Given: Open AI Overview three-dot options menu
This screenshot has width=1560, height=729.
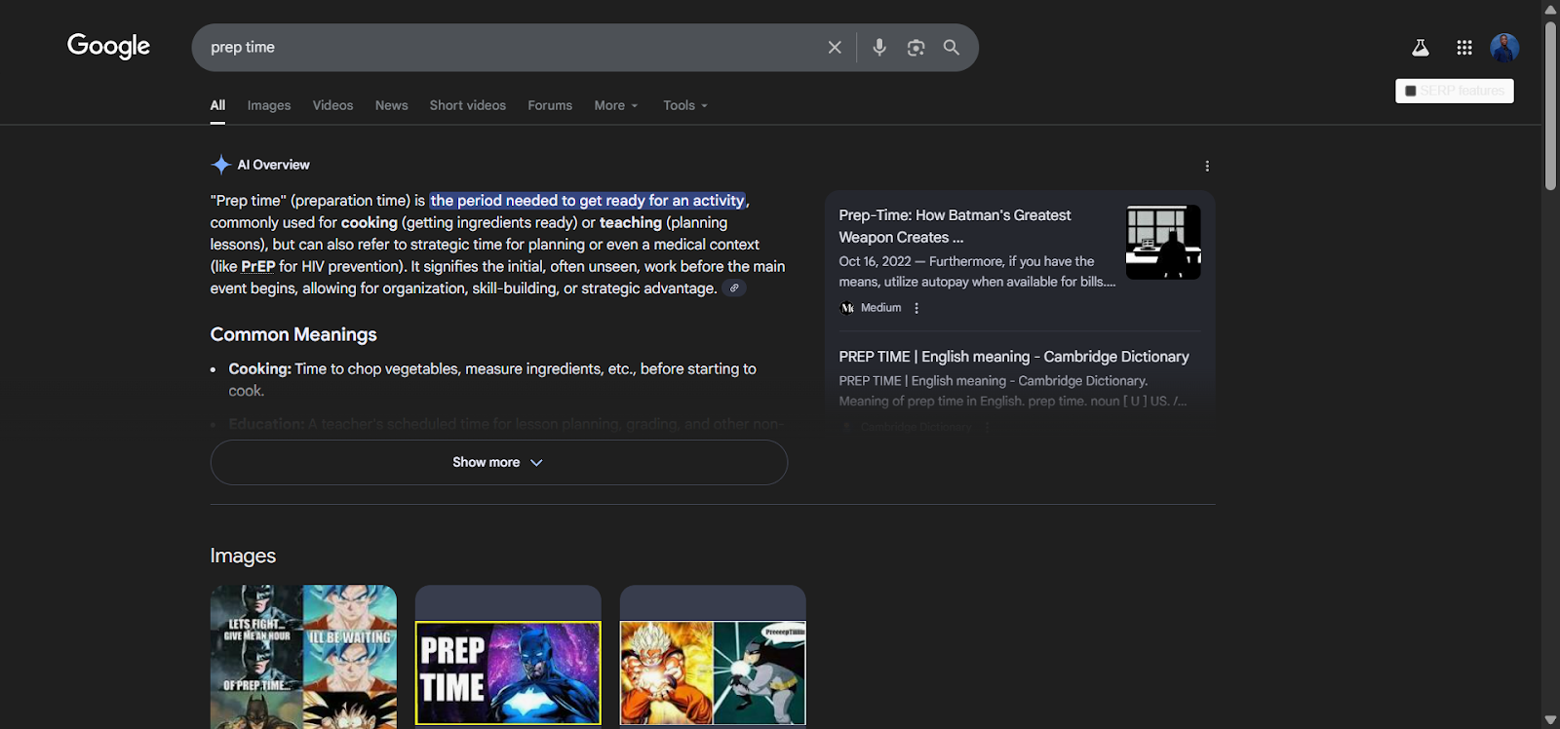Looking at the screenshot, I should click(x=1207, y=166).
